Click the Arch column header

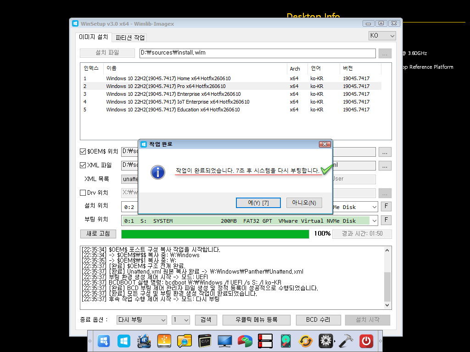coord(297,68)
